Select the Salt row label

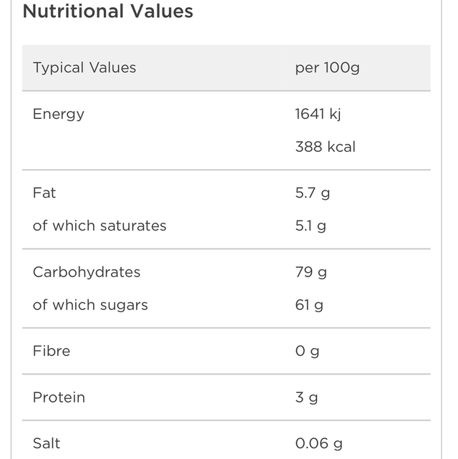(x=47, y=445)
